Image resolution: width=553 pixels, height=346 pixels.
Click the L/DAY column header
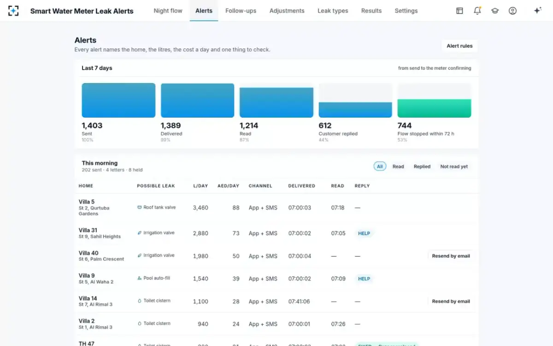click(x=200, y=186)
